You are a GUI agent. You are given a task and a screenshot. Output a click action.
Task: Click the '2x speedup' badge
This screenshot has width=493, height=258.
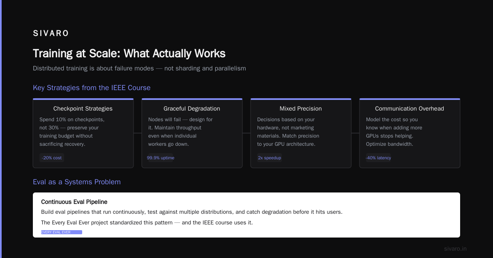click(270, 158)
